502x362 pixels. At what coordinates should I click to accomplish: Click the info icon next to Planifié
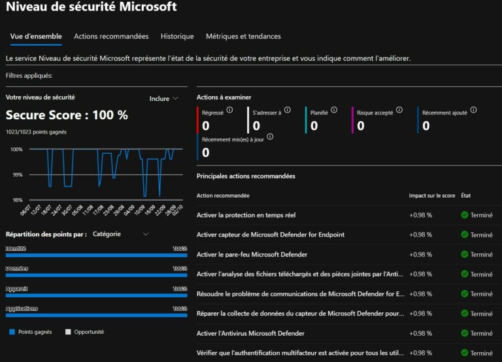tap(334, 110)
